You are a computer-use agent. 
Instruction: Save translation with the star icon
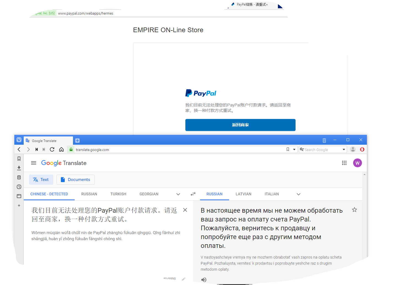click(x=354, y=210)
